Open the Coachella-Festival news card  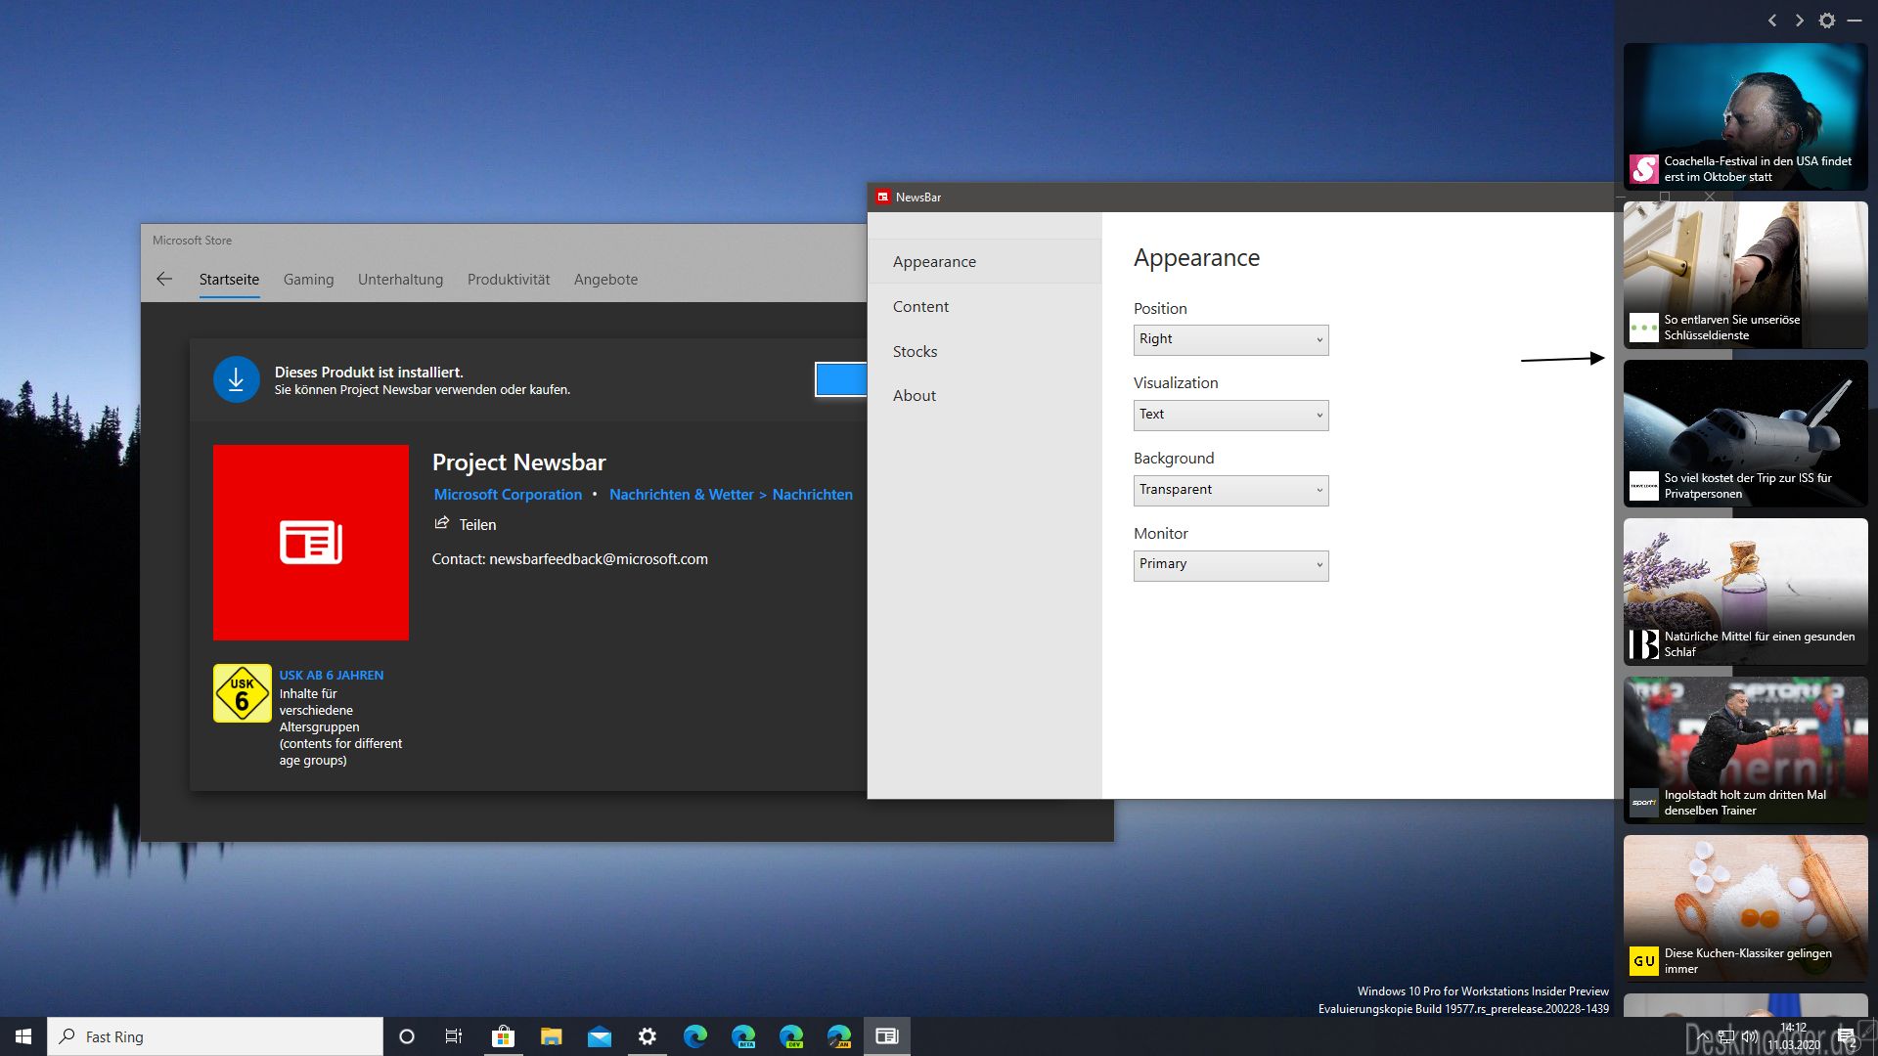(1745, 116)
